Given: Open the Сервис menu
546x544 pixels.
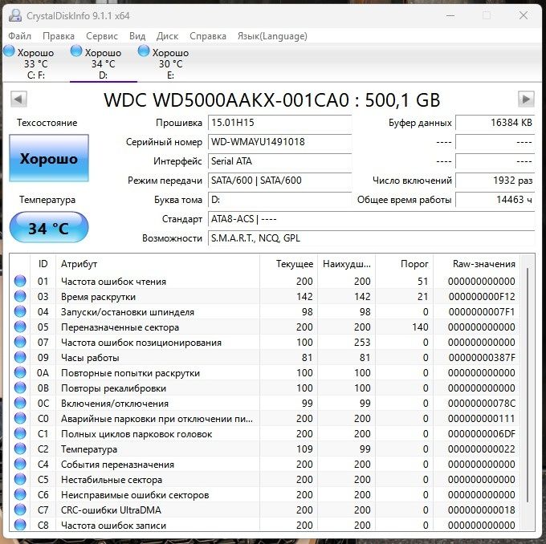Looking at the screenshot, I should point(102,36).
